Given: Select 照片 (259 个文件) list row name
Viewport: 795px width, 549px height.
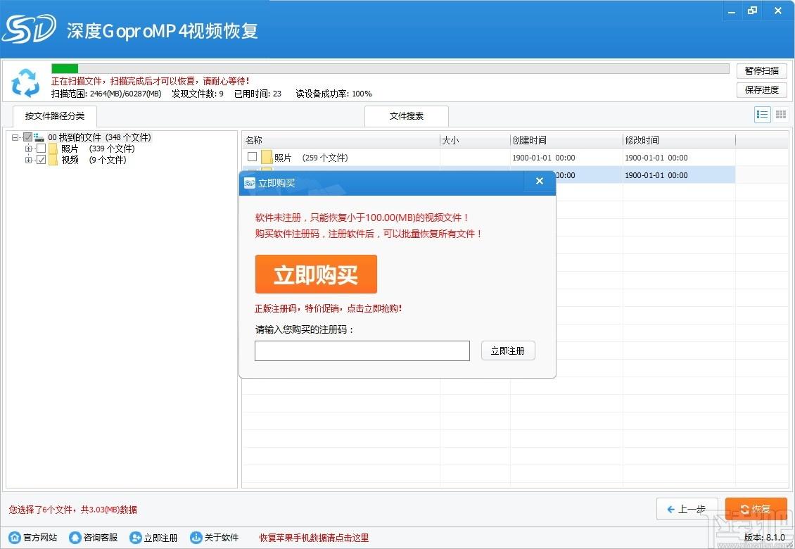Looking at the screenshot, I should (x=311, y=157).
